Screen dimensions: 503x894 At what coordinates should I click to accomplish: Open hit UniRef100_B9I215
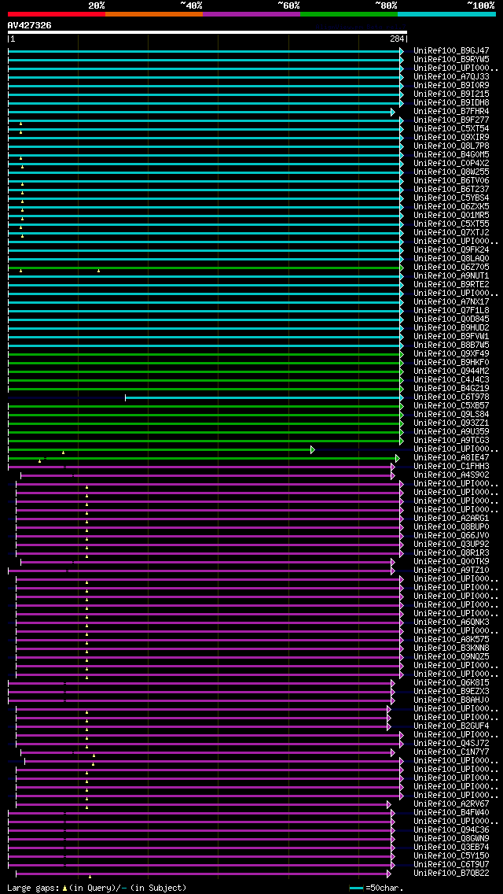(451, 94)
